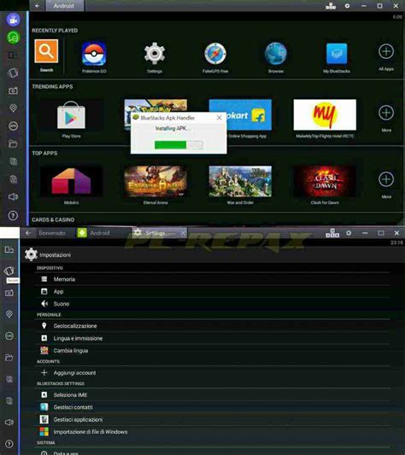The height and width of the screenshot is (455, 405).
Task: Open the Flipkart Online Shopping App tile
Action: [x=240, y=115]
